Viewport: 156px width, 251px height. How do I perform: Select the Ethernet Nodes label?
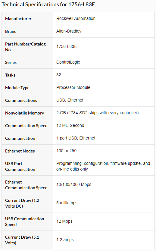(x=20, y=151)
